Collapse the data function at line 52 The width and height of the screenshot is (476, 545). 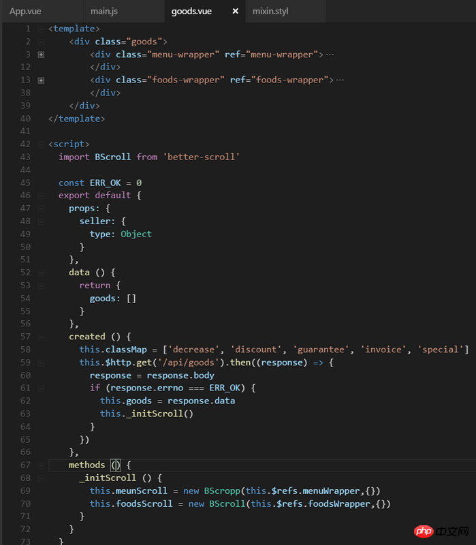point(41,273)
